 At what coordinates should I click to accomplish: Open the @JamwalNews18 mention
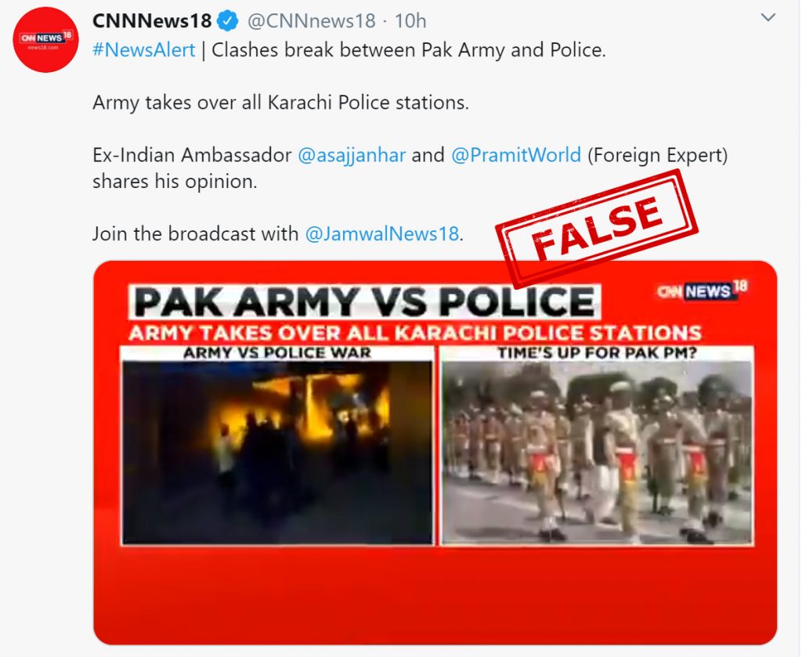pos(382,233)
